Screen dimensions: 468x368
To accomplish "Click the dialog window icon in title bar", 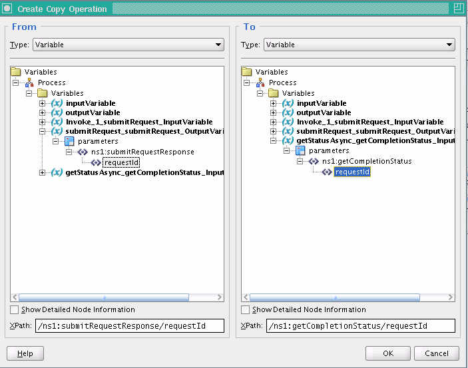I will pos(7,8).
